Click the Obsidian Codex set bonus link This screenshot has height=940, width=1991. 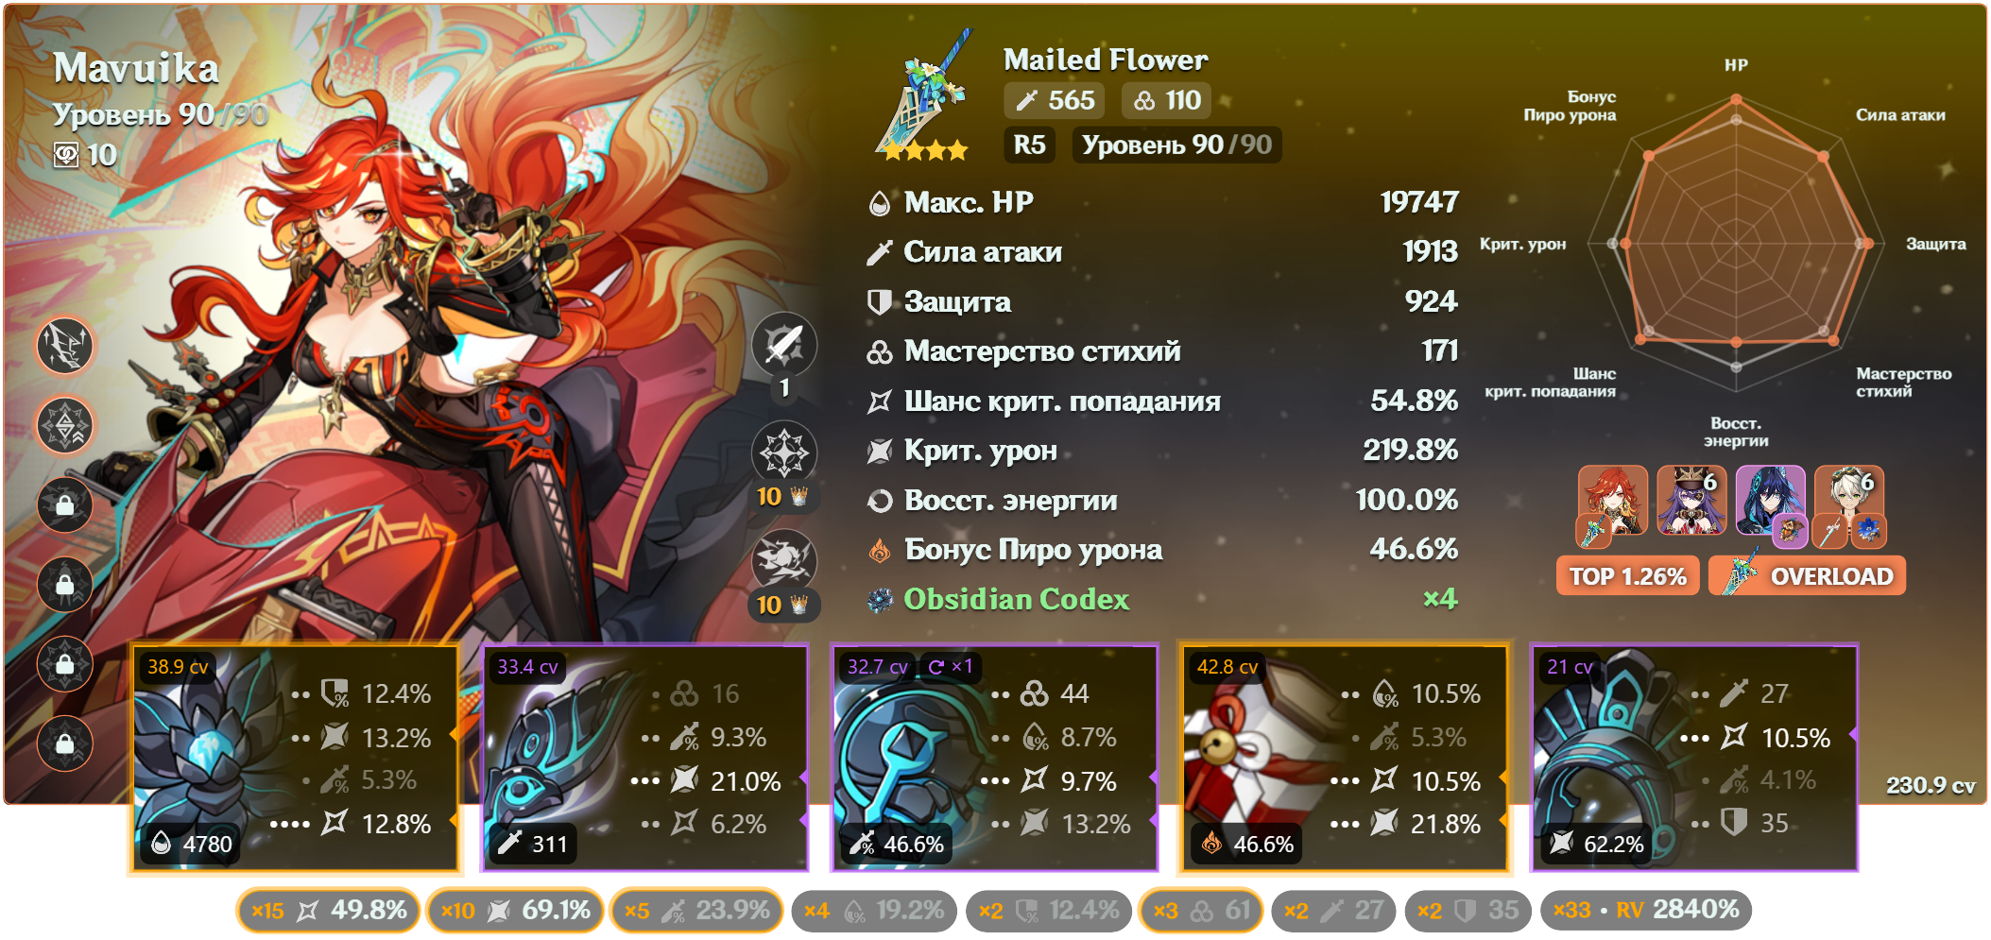click(x=1016, y=599)
